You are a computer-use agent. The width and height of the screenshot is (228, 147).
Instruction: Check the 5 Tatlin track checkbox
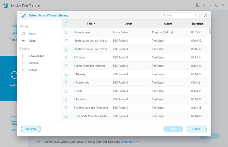coord(67,91)
